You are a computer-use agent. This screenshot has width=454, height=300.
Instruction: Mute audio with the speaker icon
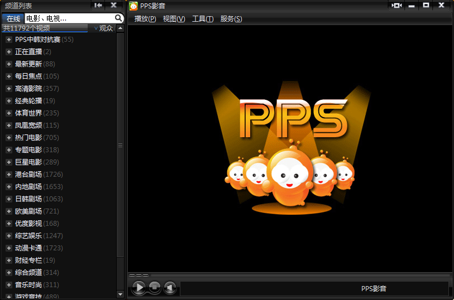tap(170, 287)
